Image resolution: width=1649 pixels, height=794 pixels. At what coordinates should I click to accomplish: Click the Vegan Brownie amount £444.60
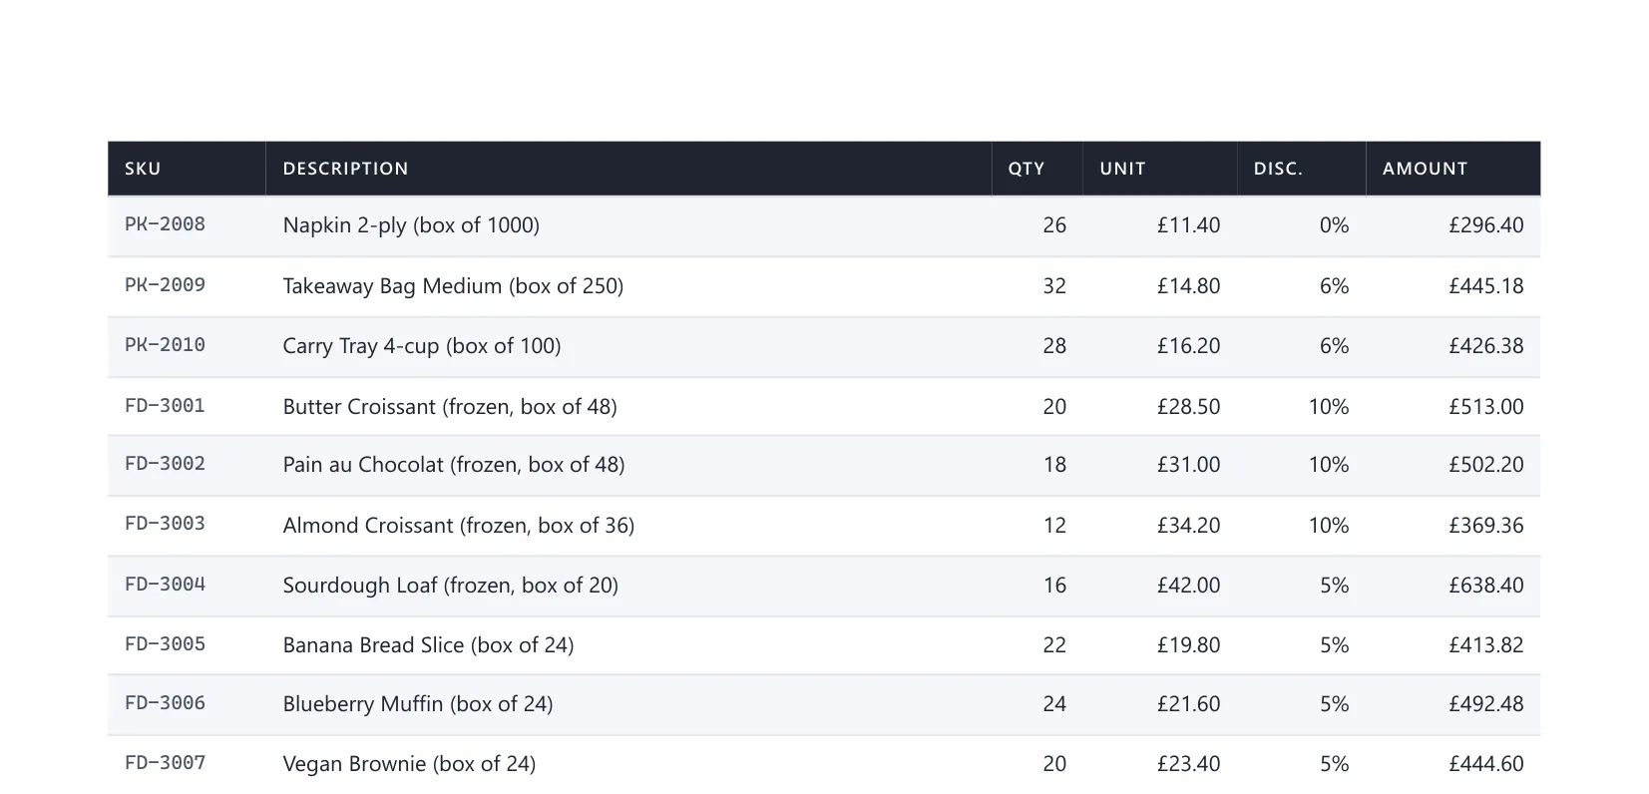click(1486, 764)
